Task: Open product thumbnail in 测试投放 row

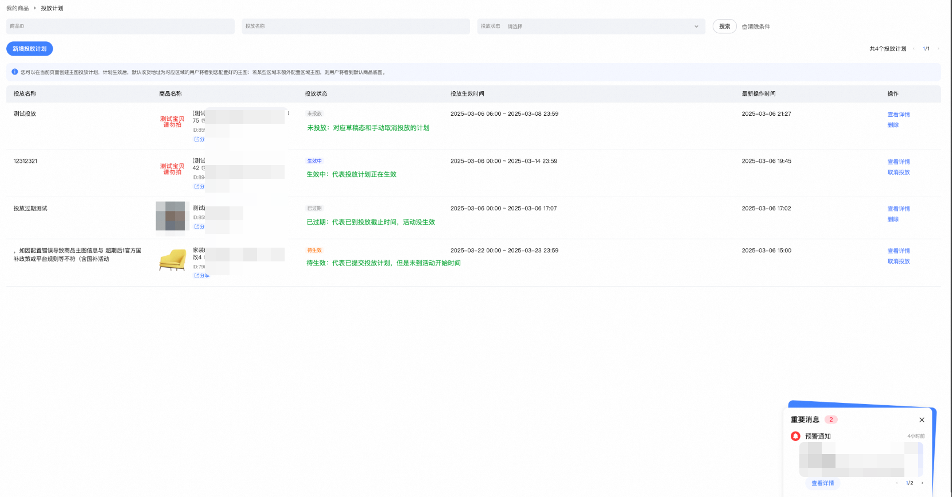Action: [x=172, y=122]
